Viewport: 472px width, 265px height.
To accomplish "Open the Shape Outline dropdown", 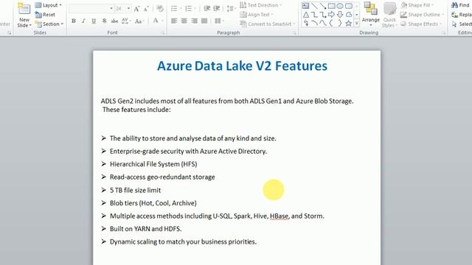I will [x=422, y=15].
